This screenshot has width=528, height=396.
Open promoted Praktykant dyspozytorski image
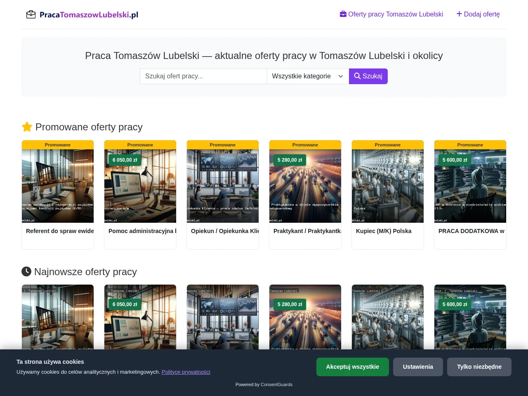click(x=305, y=186)
